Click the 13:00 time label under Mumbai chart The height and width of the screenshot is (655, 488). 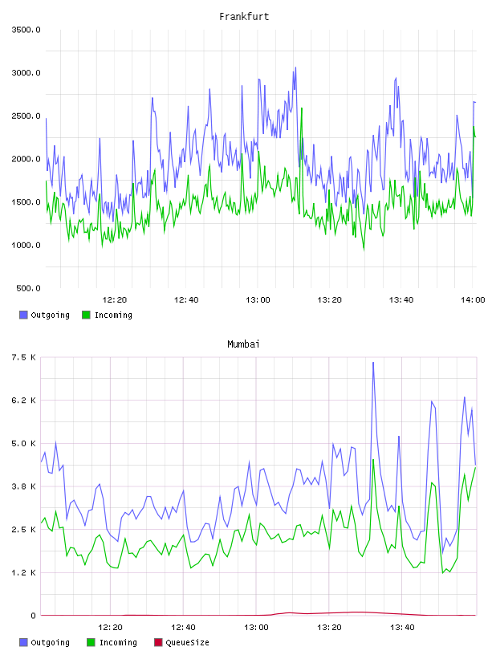[256, 627]
